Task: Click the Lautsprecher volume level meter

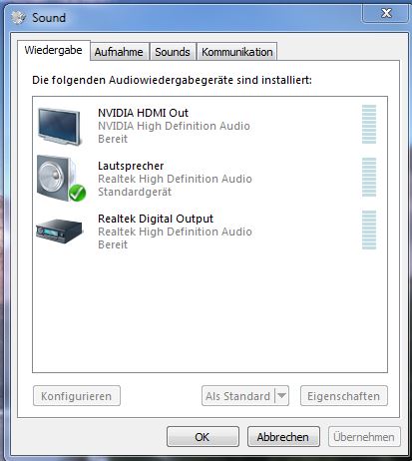Action: click(369, 177)
